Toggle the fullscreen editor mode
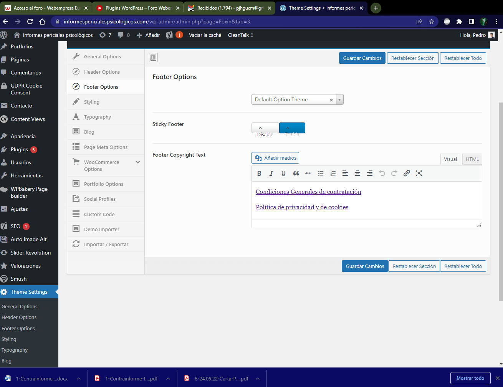 point(419,173)
